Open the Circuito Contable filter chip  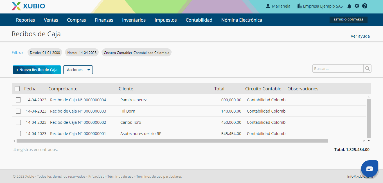136,52
